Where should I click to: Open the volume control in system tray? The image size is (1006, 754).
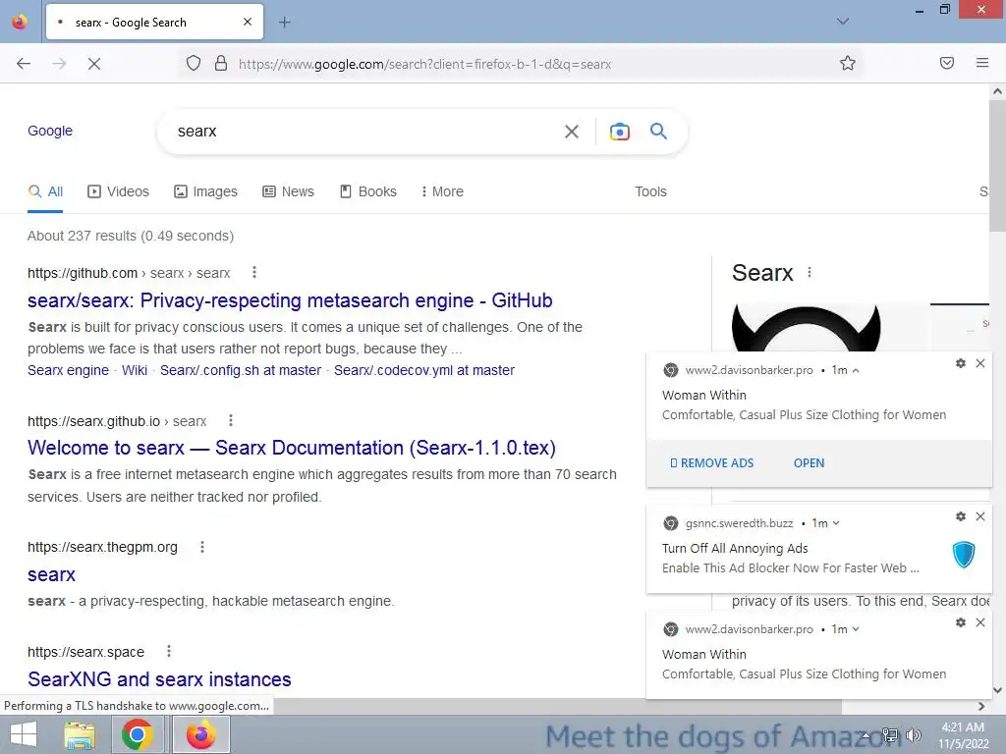(914, 735)
